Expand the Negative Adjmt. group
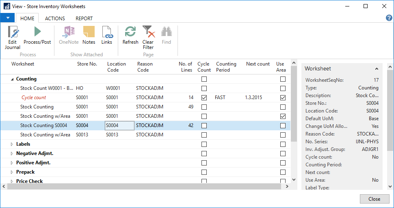The image size is (394, 208). click(12, 153)
